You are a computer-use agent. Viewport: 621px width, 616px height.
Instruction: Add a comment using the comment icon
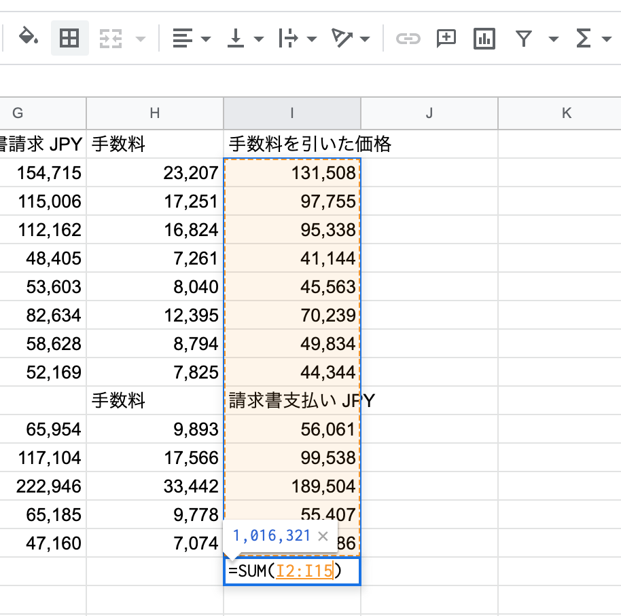point(446,39)
